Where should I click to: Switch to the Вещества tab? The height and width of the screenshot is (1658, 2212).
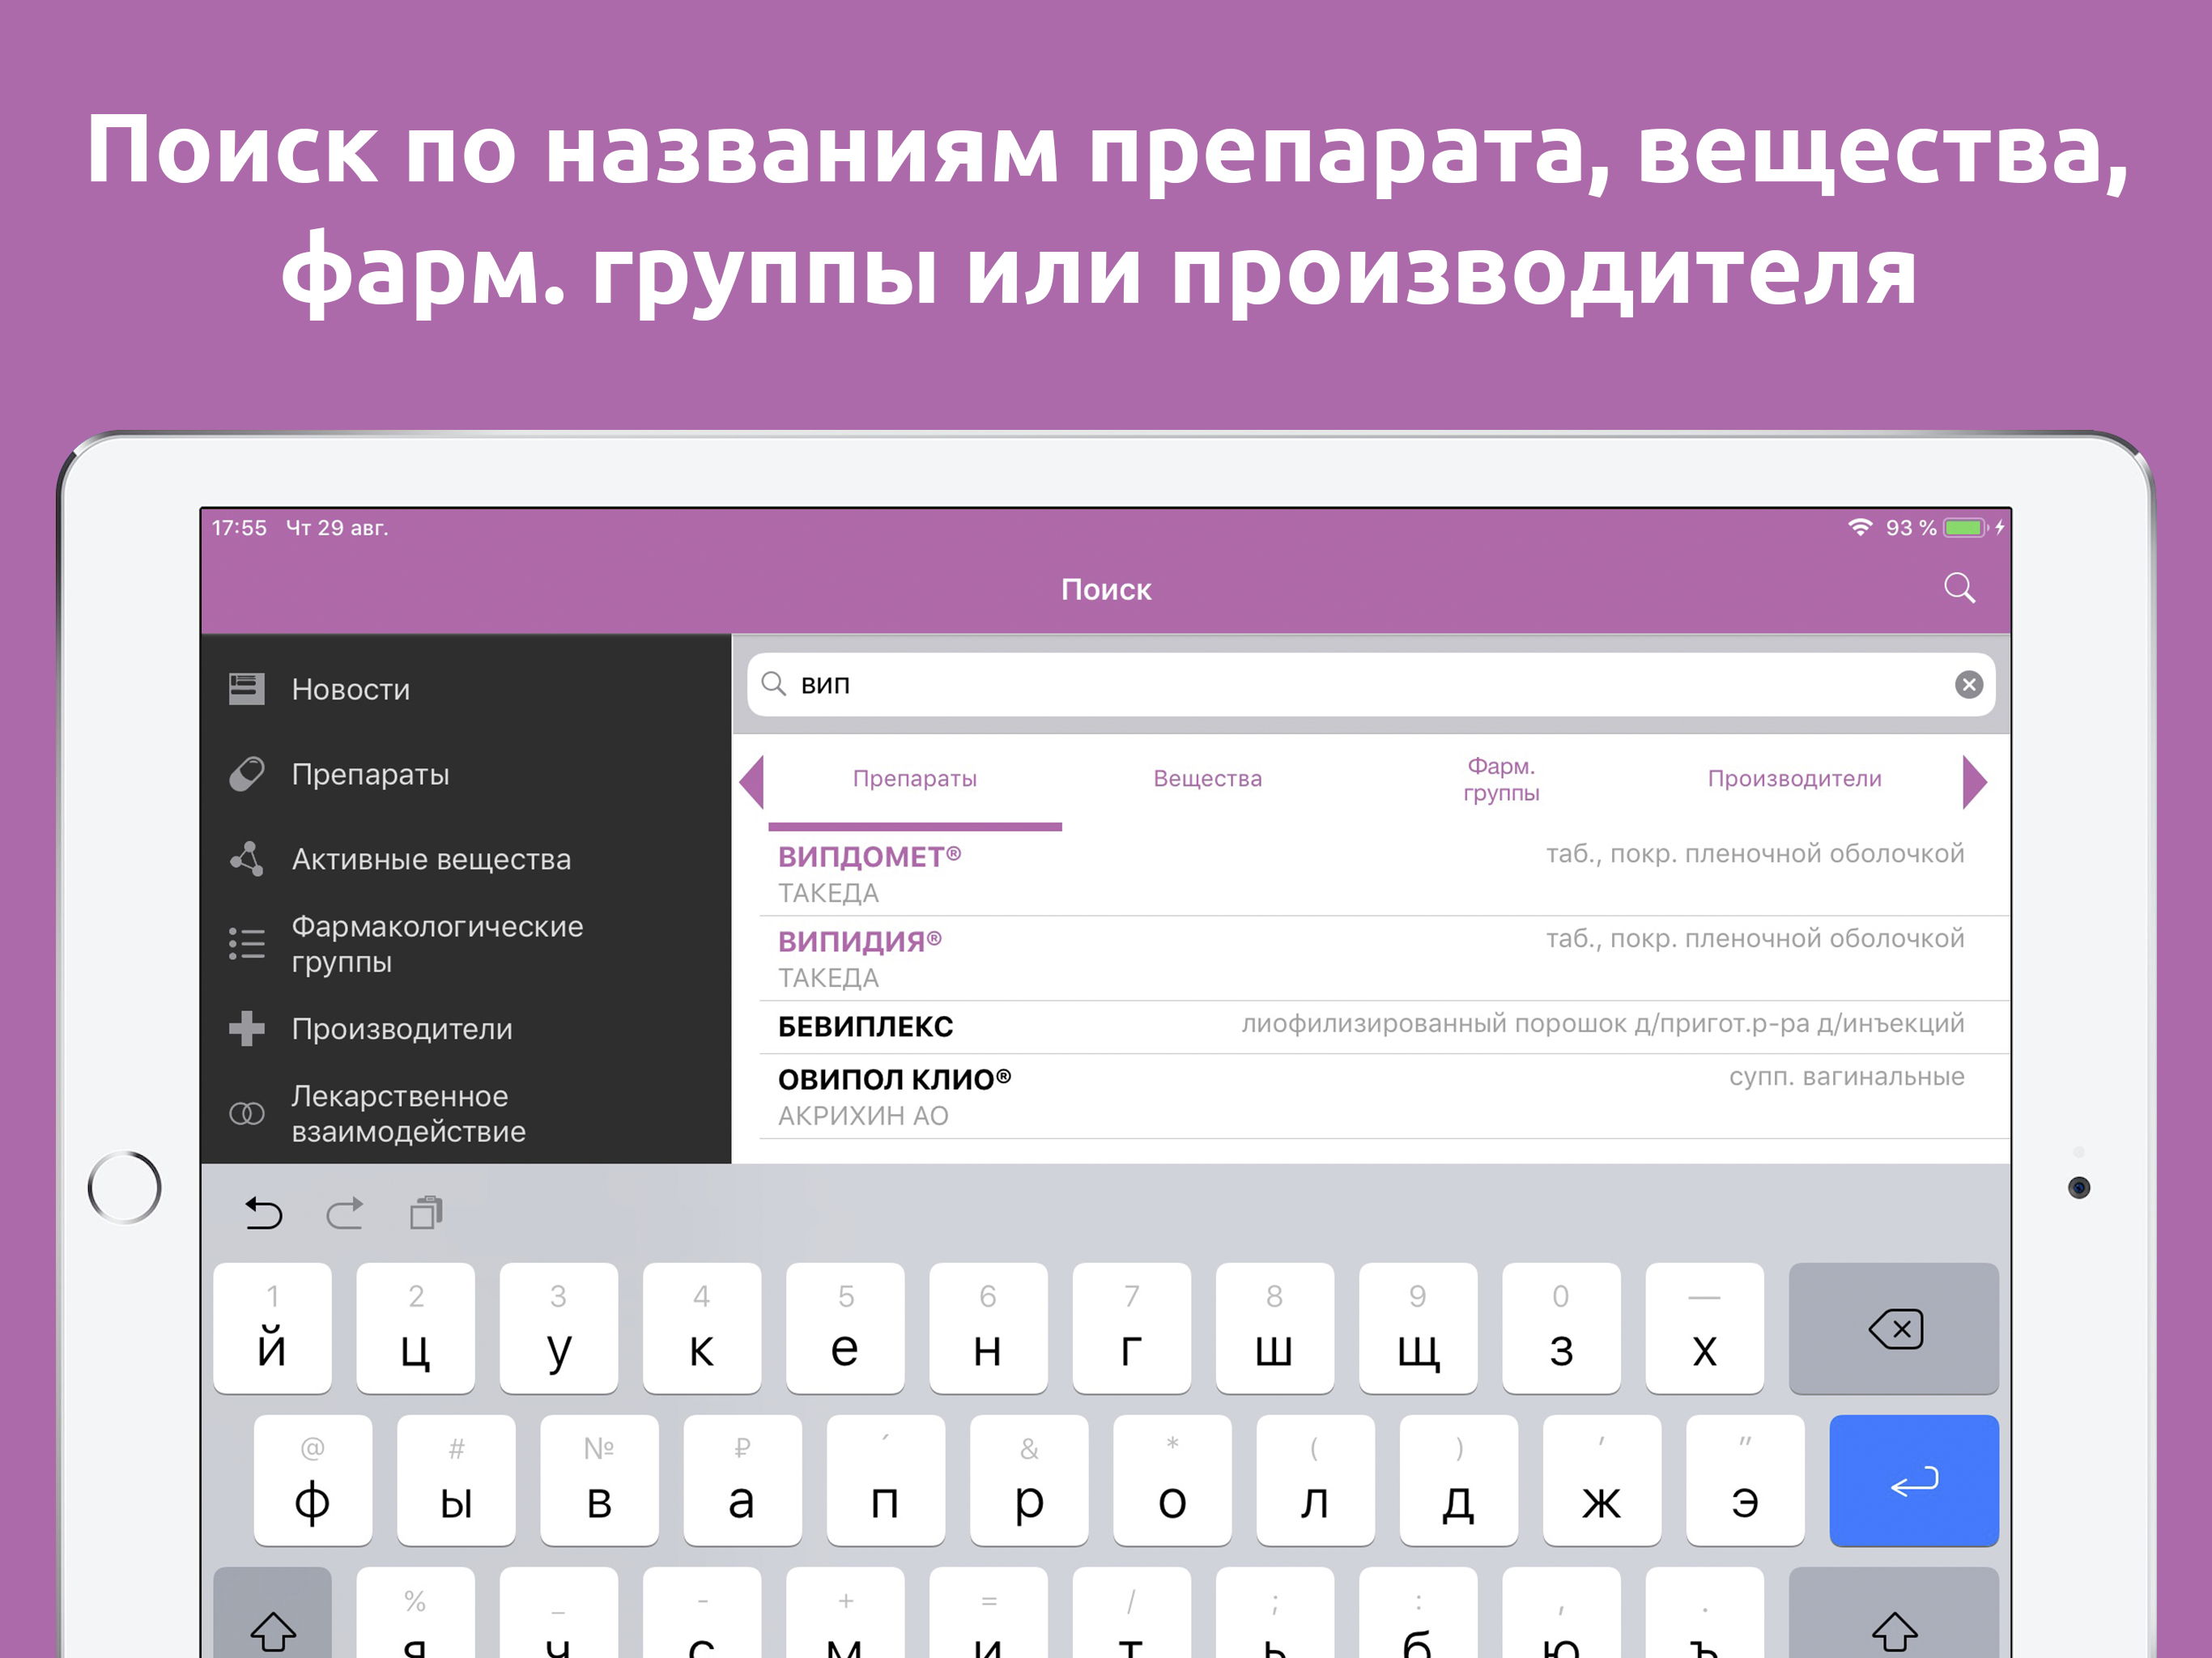[1207, 779]
